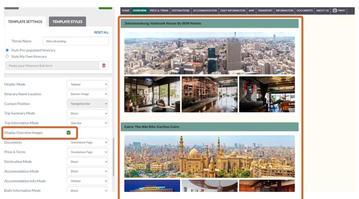
Task: Select Style Pre-populated Itinerary radio button
Action: [x=7, y=50]
